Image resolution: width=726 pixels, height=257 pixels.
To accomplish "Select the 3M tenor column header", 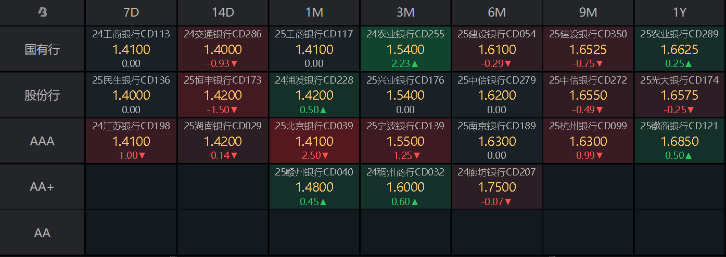I will [x=405, y=13].
